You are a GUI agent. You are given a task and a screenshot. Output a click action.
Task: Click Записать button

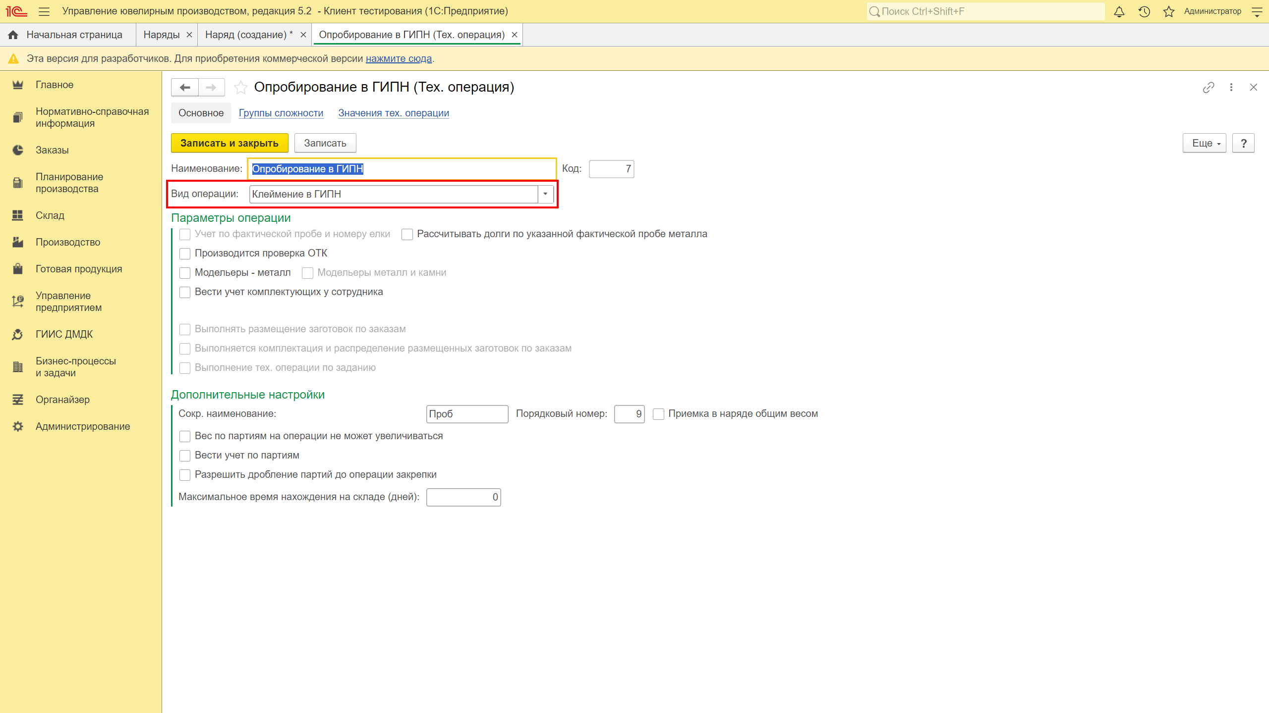pyautogui.click(x=325, y=143)
